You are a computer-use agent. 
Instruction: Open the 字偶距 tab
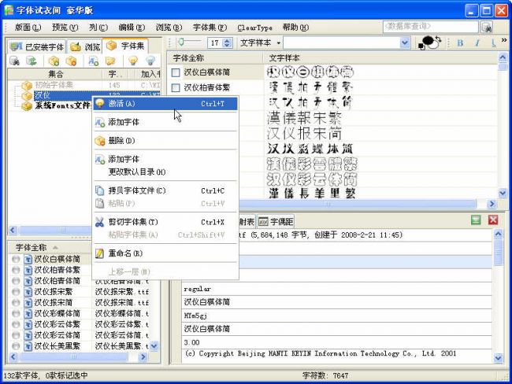[276, 222]
